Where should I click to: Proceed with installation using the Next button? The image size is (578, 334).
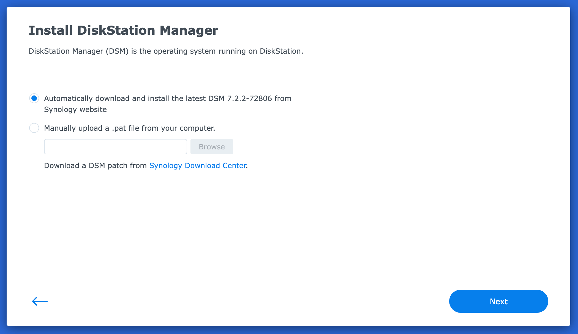(x=498, y=301)
